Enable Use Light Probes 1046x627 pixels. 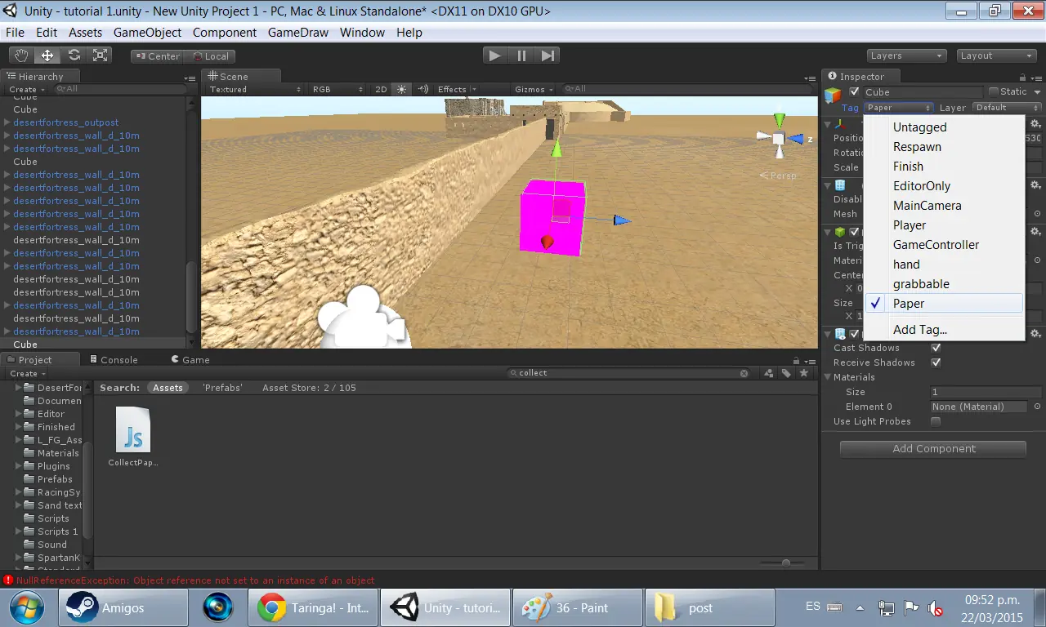click(936, 421)
